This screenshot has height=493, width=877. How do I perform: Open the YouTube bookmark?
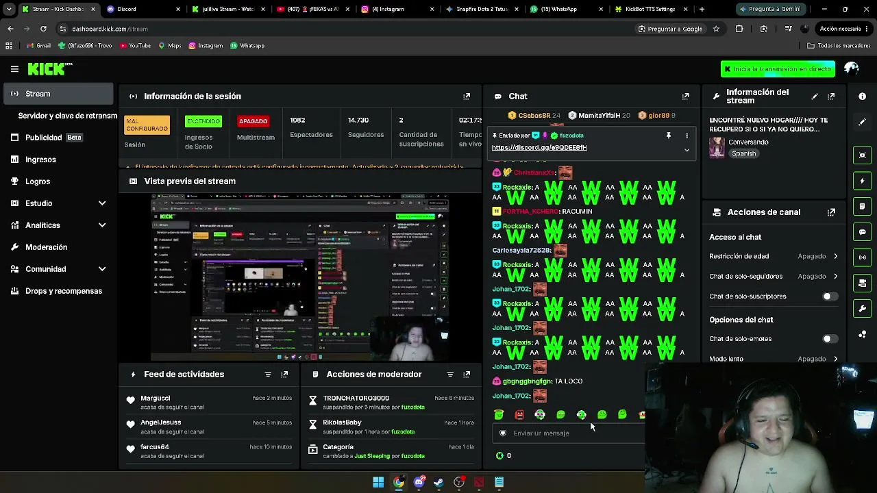(135, 46)
